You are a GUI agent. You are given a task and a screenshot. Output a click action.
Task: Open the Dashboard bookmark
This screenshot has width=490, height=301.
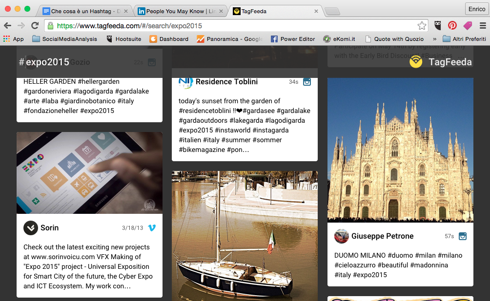[169, 39]
